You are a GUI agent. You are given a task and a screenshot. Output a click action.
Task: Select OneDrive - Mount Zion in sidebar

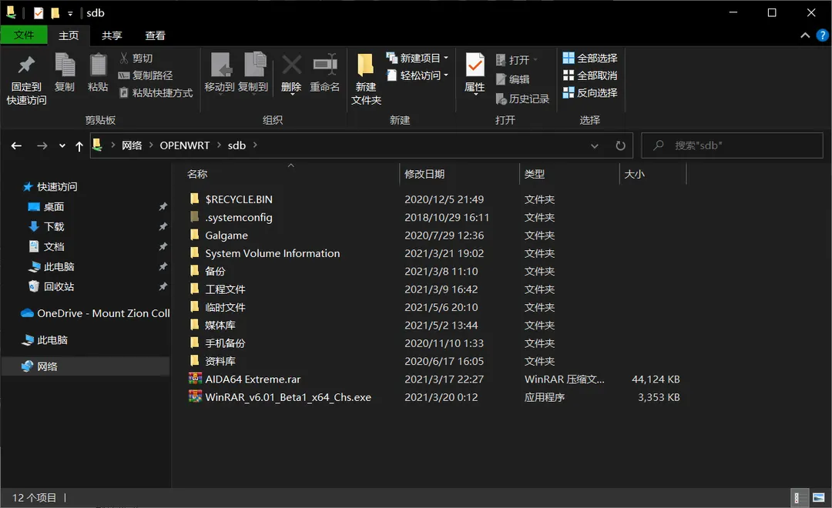(96, 313)
